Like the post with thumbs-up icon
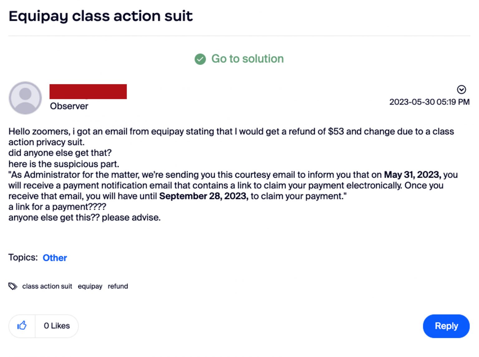The width and height of the screenshot is (479, 357). click(22, 326)
